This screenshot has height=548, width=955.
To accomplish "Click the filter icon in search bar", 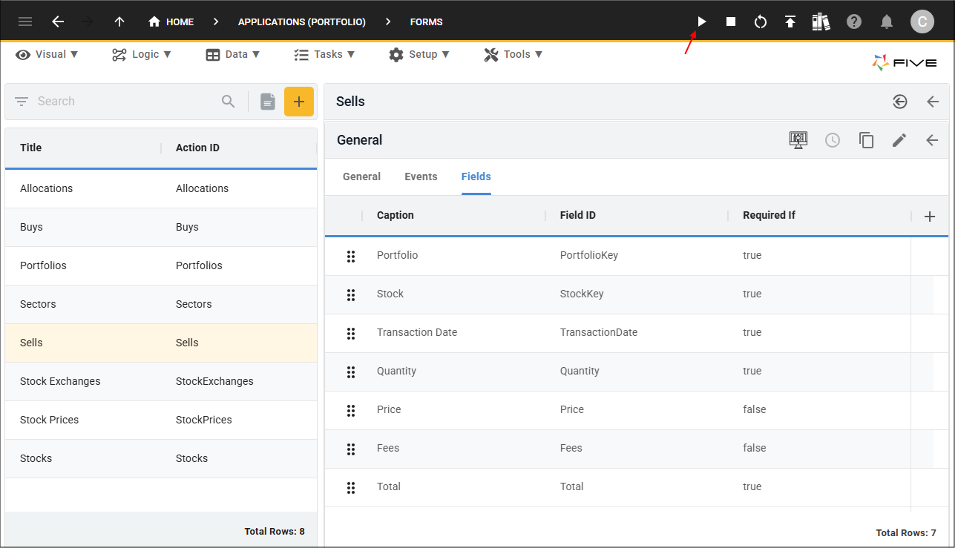I will [x=22, y=102].
